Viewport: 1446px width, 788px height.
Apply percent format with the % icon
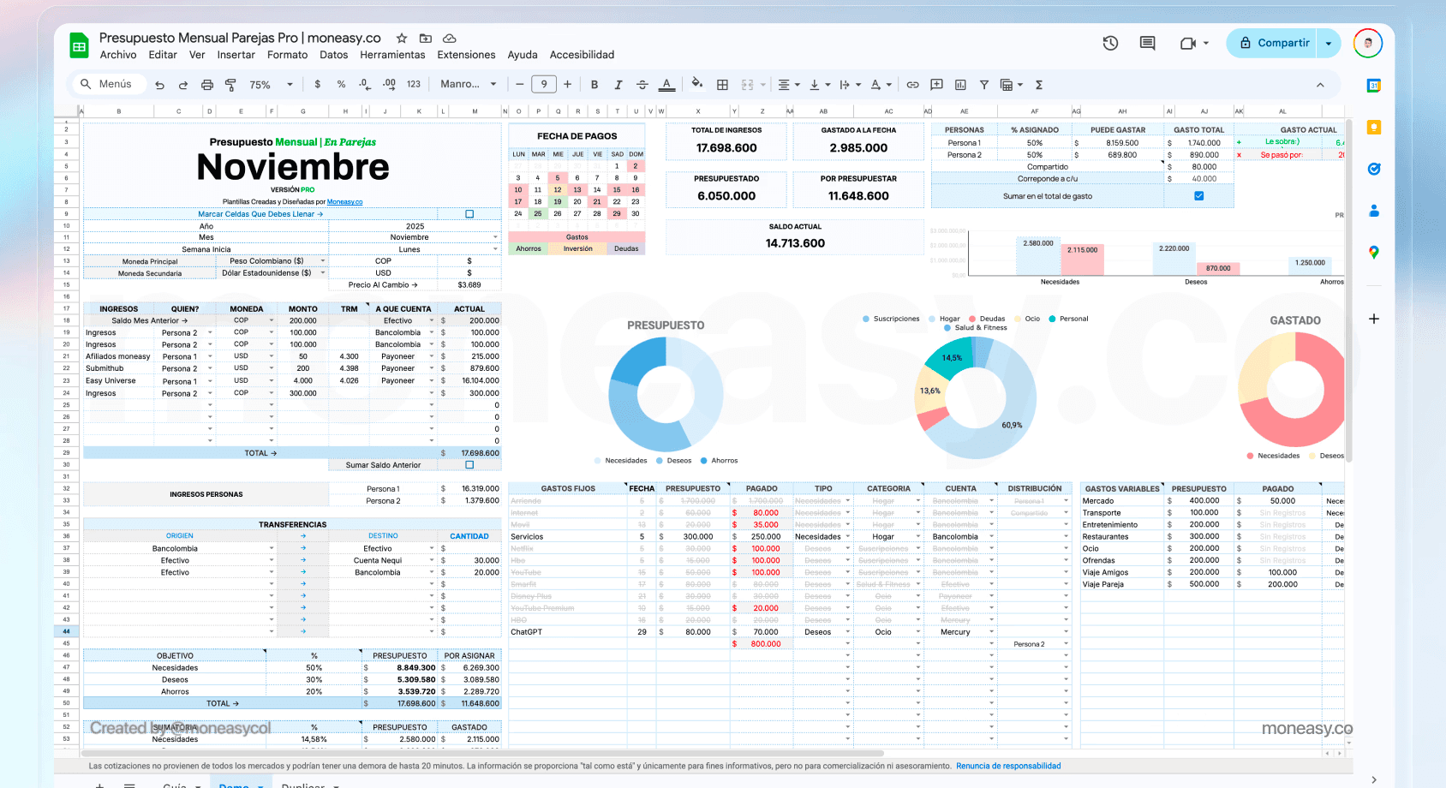click(342, 85)
